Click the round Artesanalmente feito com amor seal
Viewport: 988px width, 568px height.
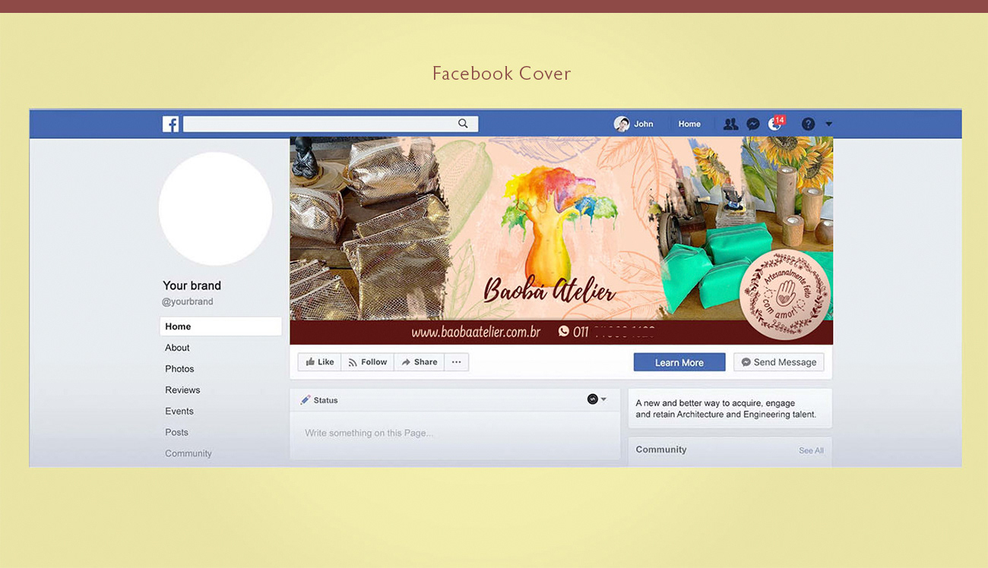point(785,295)
